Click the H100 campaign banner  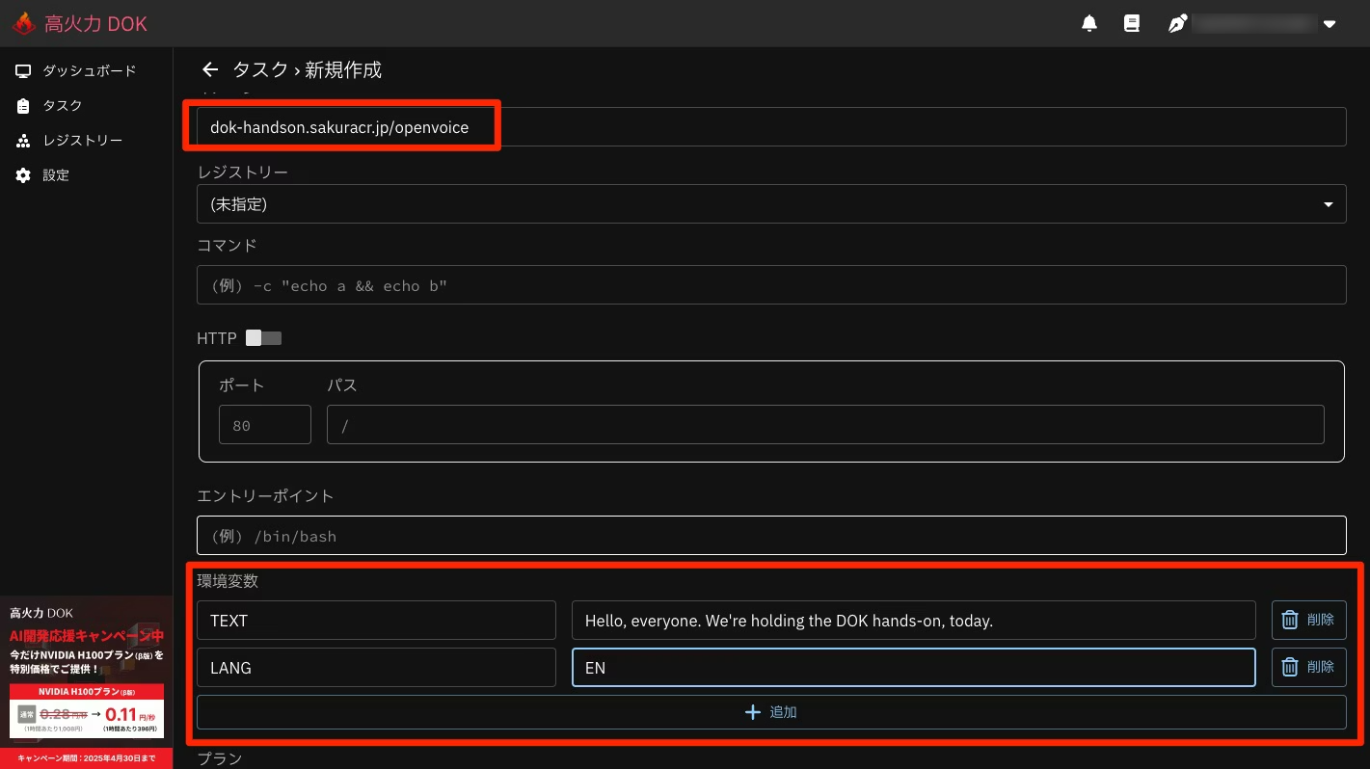point(87,681)
